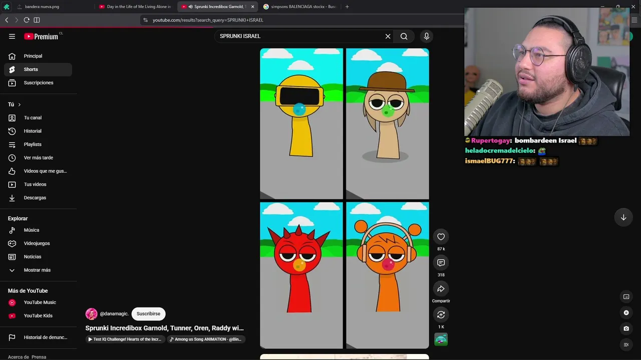Open the Short's comments
The width and height of the screenshot is (641, 360).
tap(441, 263)
